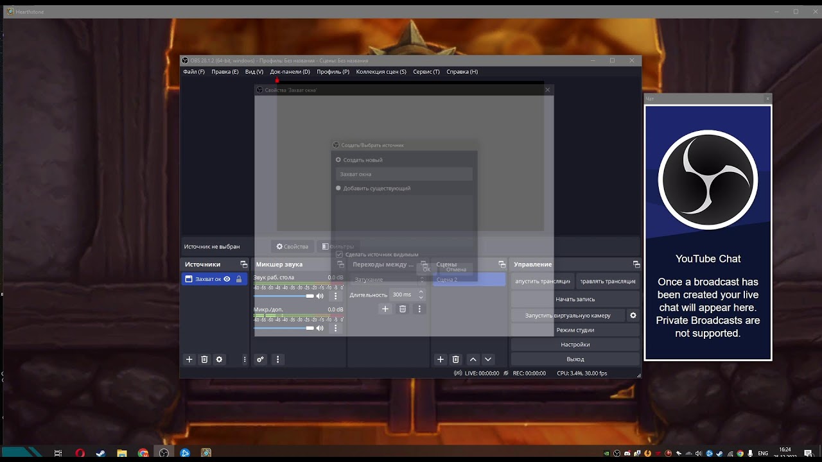Open Opera from the taskbar
This screenshot has height=462, width=822.
point(80,453)
